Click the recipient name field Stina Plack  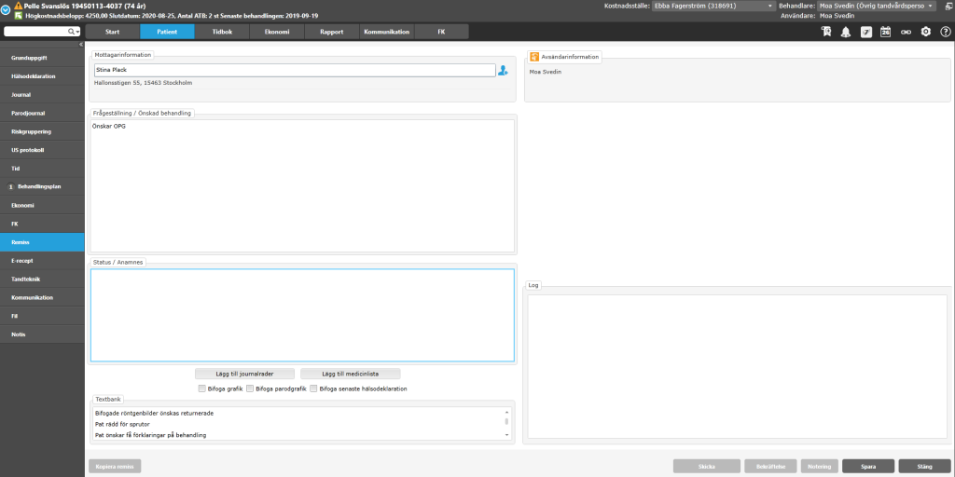295,71
